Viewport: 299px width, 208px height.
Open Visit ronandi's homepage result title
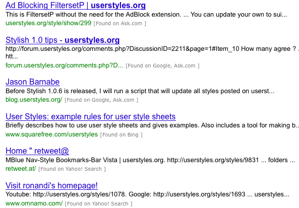tap(51, 185)
